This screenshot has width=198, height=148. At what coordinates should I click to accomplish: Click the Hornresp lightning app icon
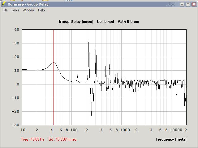(x=4, y=4)
